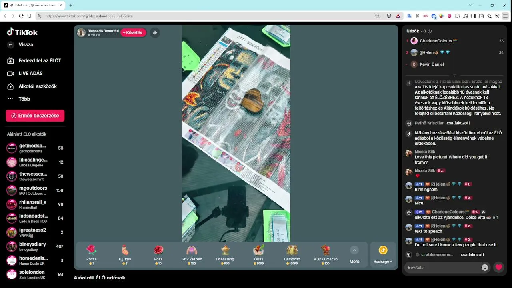The height and width of the screenshot is (288, 512).
Task: Open the browser hamburger menu
Action: tap(506, 16)
